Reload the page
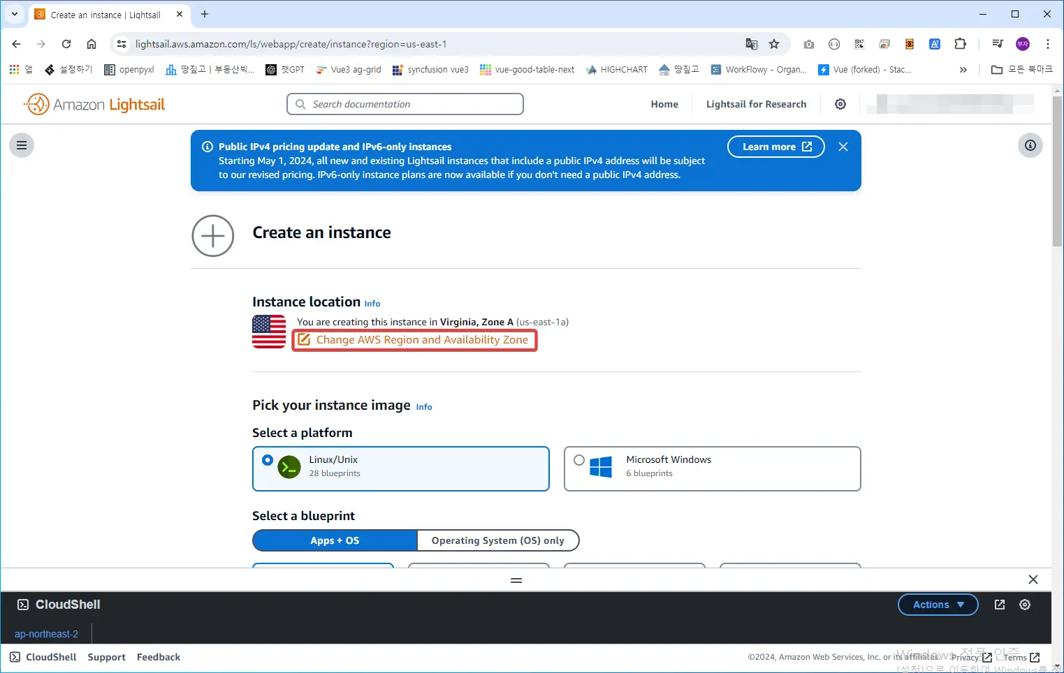 [x=66, y=44]
